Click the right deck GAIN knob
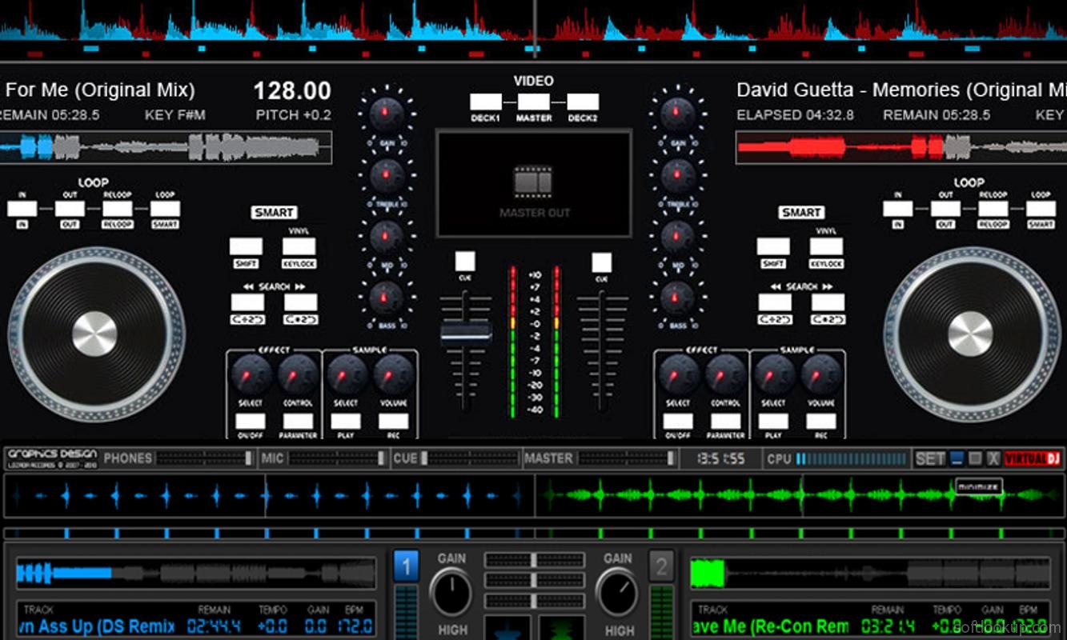Viewport: 1067px width, 640px height. tap(677, 112)
